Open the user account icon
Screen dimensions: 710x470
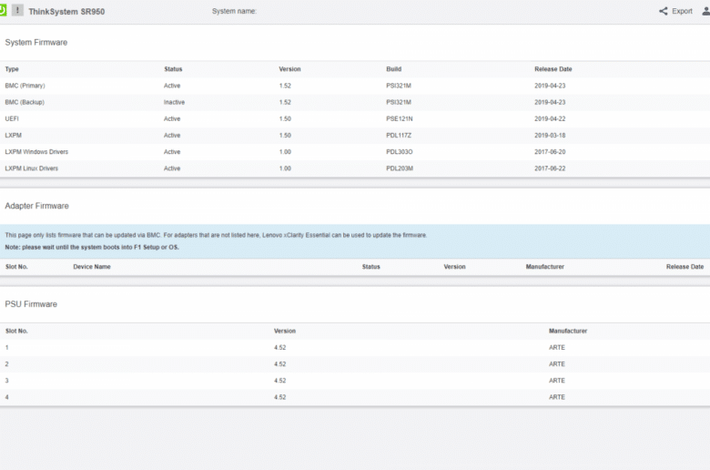[x=706, y=11]
